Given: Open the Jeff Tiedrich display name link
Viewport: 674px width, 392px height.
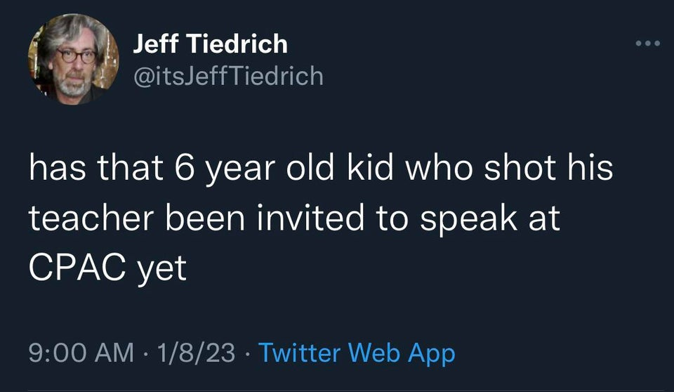Looking at the screenshot, I should pyautogui.click(x=210, y=44).
